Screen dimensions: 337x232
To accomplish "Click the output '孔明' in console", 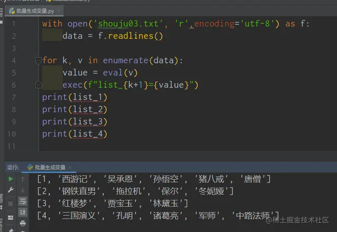I will click(x=124, y=216).
